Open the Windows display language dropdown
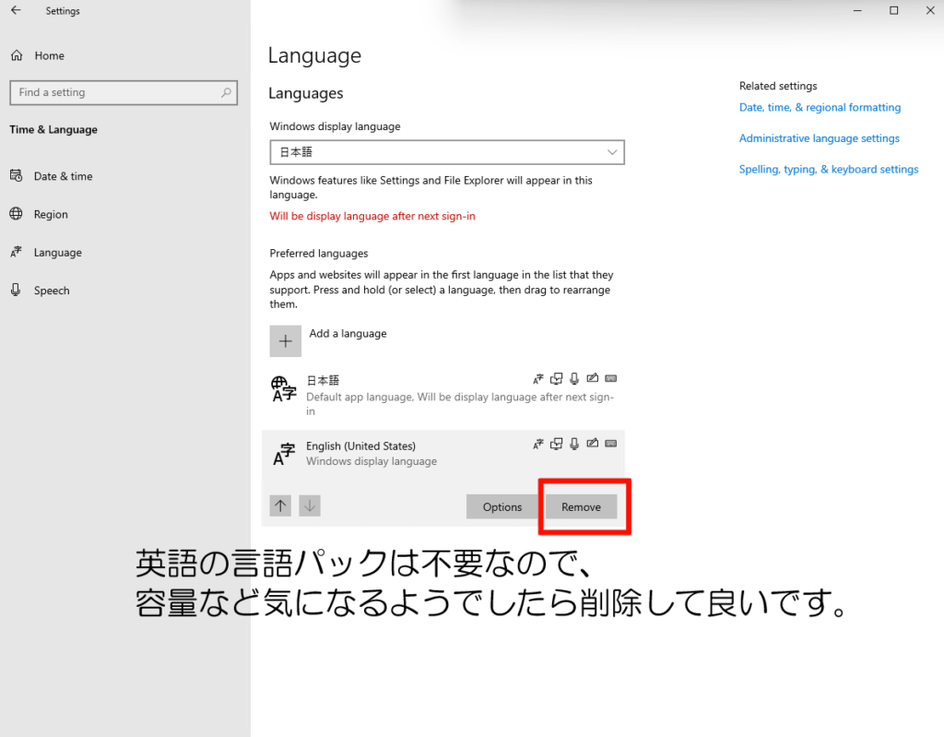The height and width of the screenshot is (737, 944). tap(447, 152)
